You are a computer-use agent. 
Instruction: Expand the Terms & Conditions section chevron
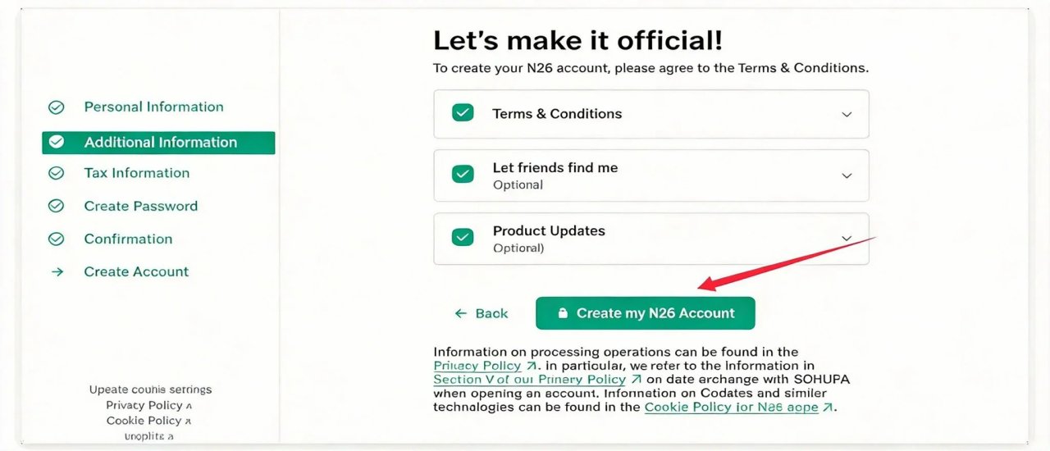click(847, 114)
